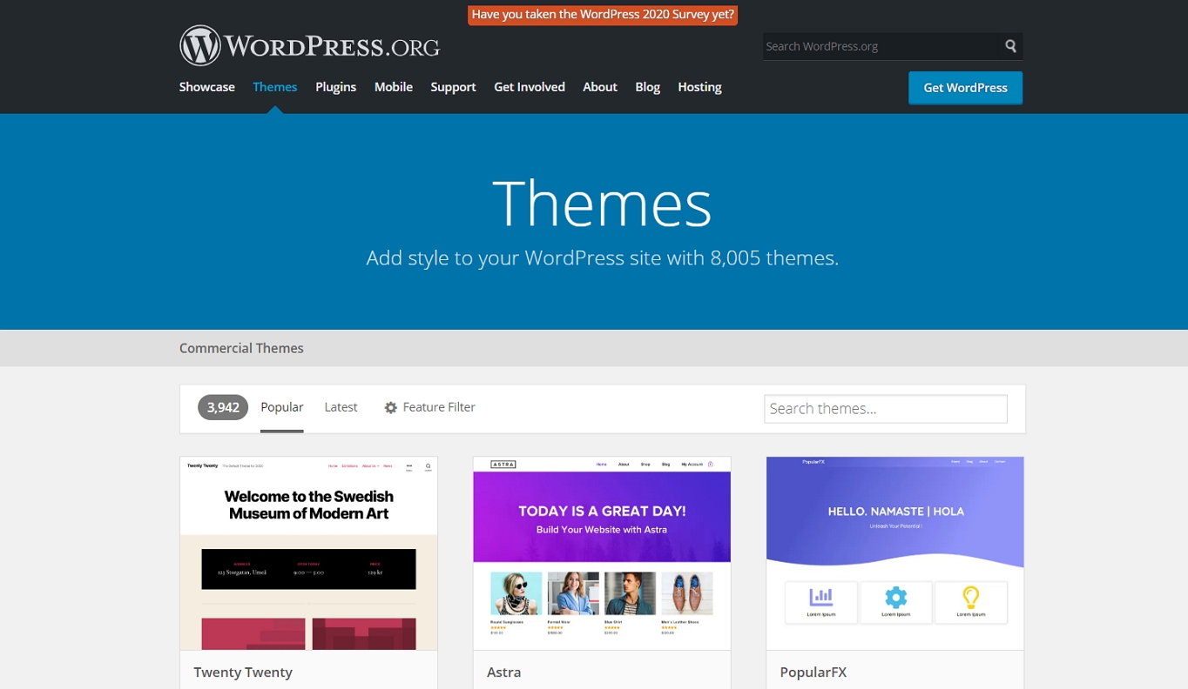Open the Showcase menu item
Screen dimensions: 1188x689
[x=207, y=87]
